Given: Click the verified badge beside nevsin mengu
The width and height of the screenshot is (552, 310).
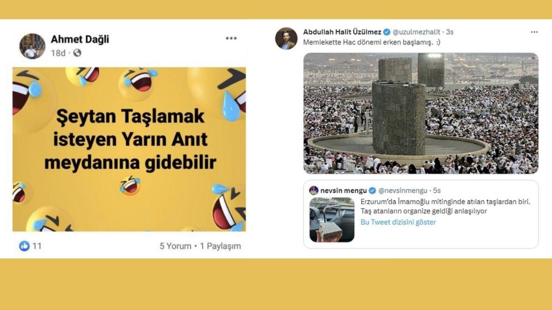Looking at the screenshot, I should (x=373, y=190).
